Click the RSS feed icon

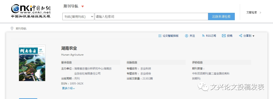pos(203,36)
